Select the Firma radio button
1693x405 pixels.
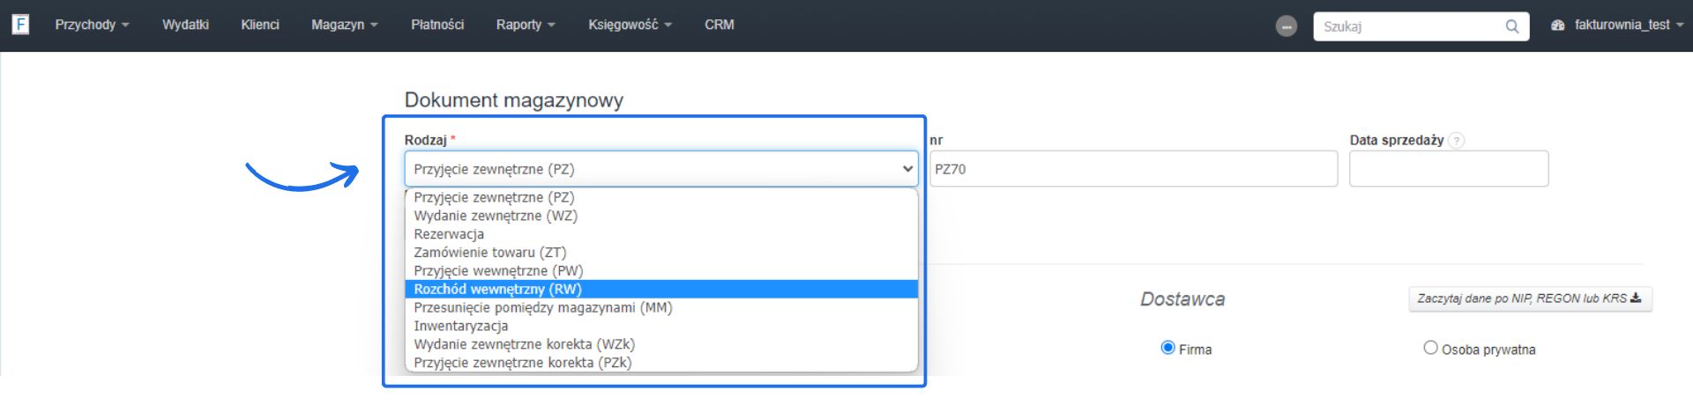tap(1168, 348)
